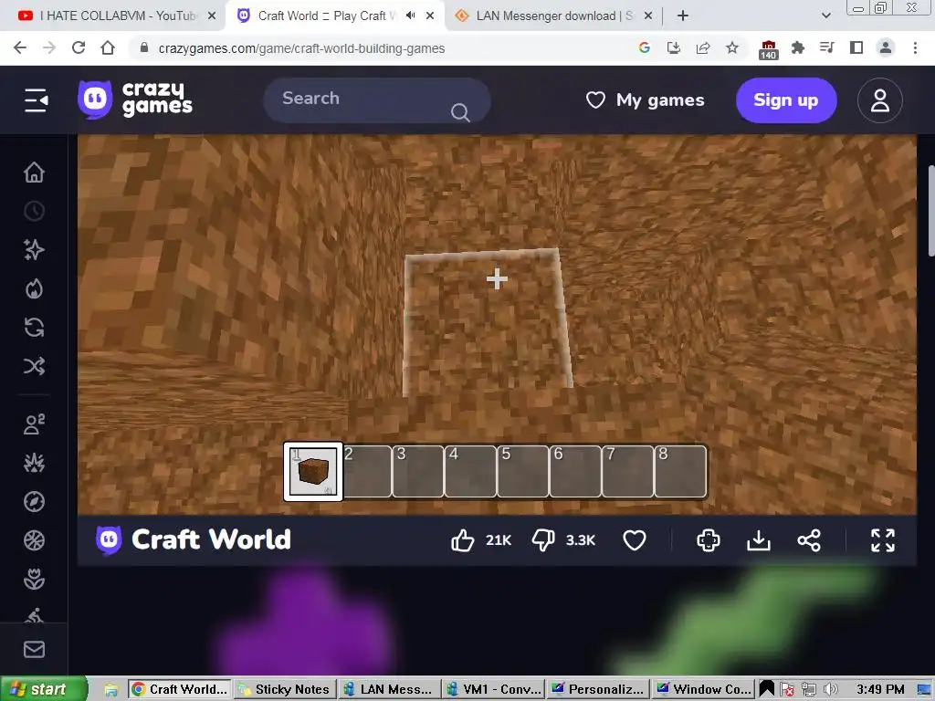Go back in browser history
935x701 pixels.
coord(20,47)
